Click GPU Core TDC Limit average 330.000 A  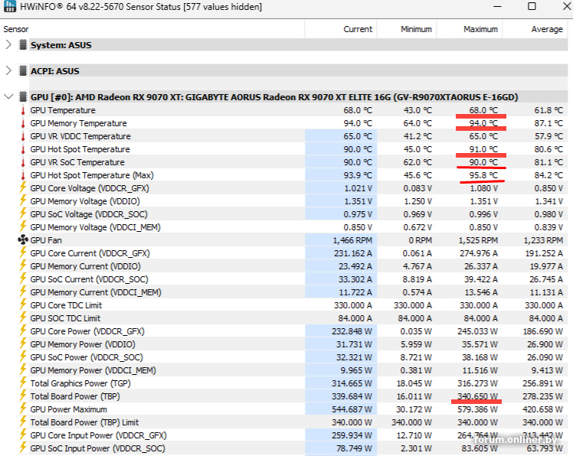(544, 305)
